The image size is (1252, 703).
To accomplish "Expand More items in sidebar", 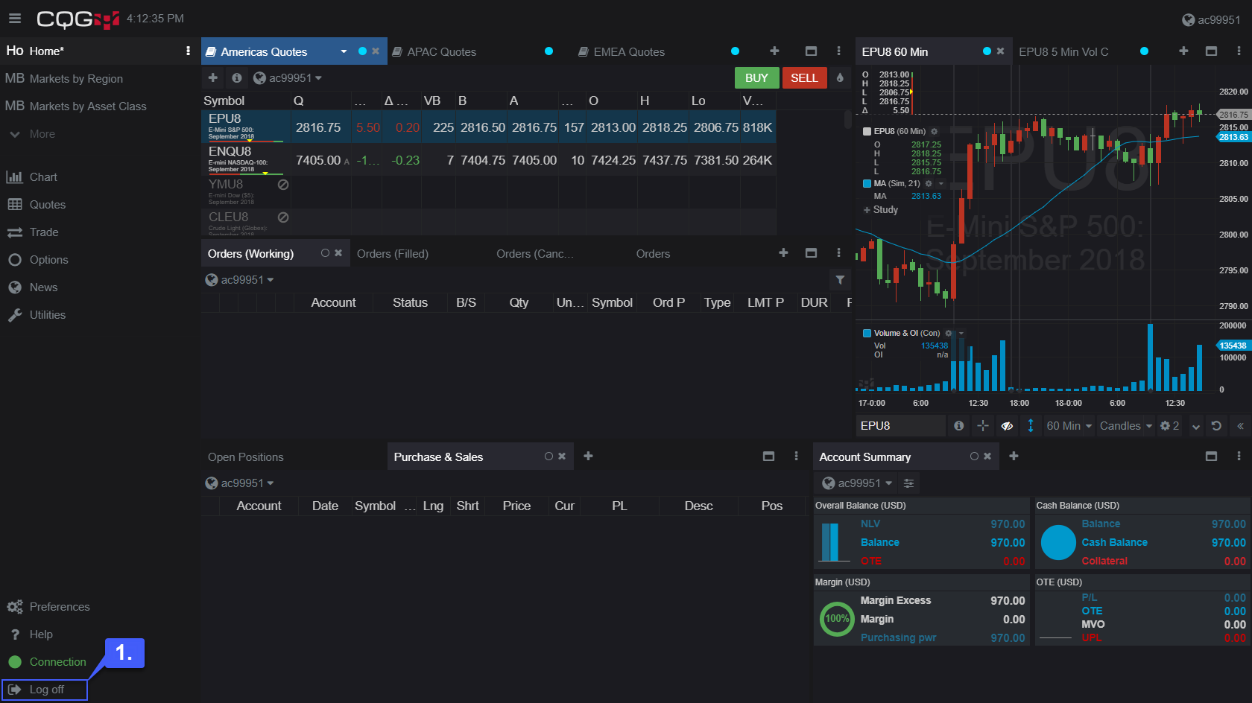I will click(x=32, y=134).
